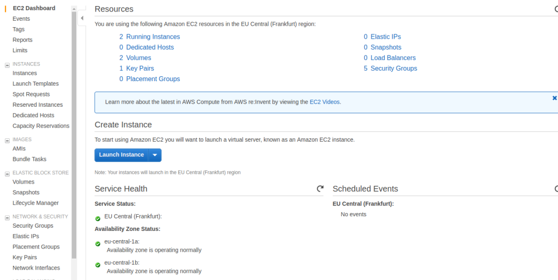The height and width of the screenshot is (280, 558).
Task: Open the EC2 Videos link
Action: coord(325,102)
